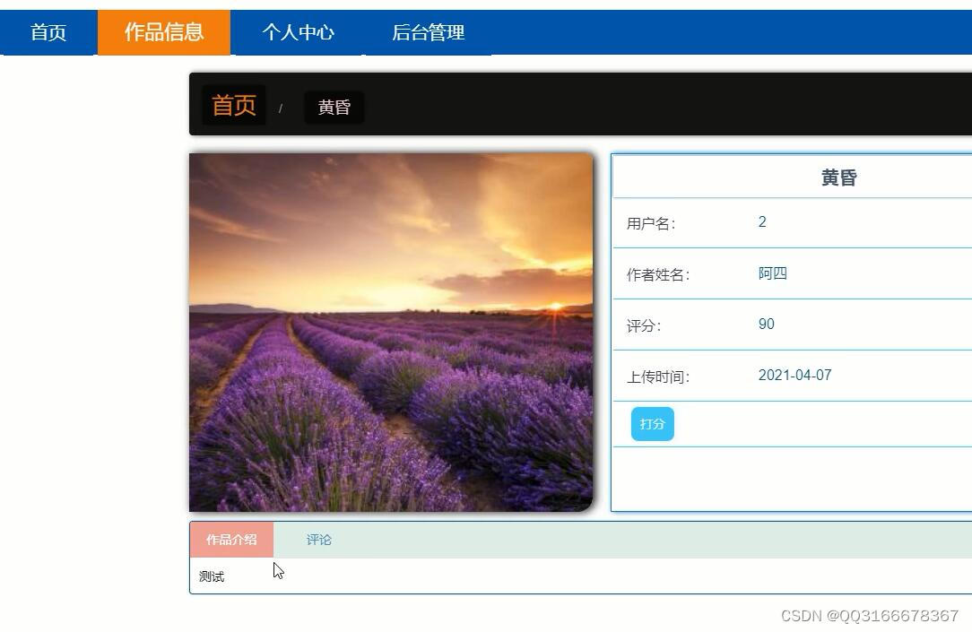Go to 个人中心 in navigation bar

tap(299, 31)
